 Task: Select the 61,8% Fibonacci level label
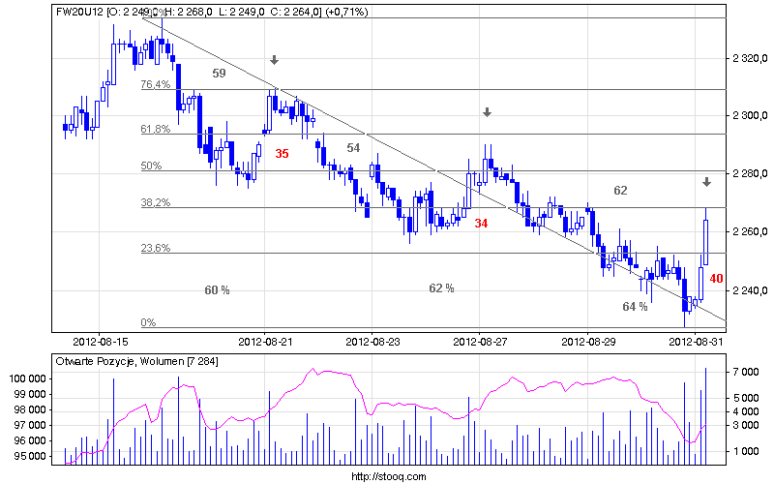click(156, 129)
